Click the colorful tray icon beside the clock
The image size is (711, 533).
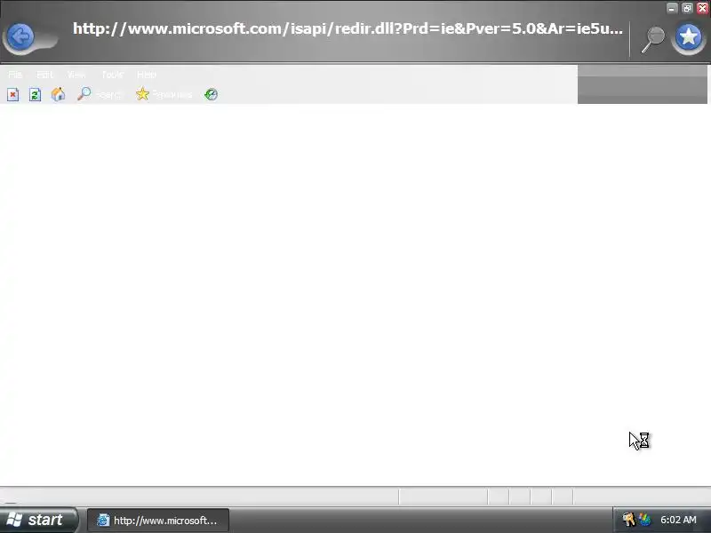point(643,520)
